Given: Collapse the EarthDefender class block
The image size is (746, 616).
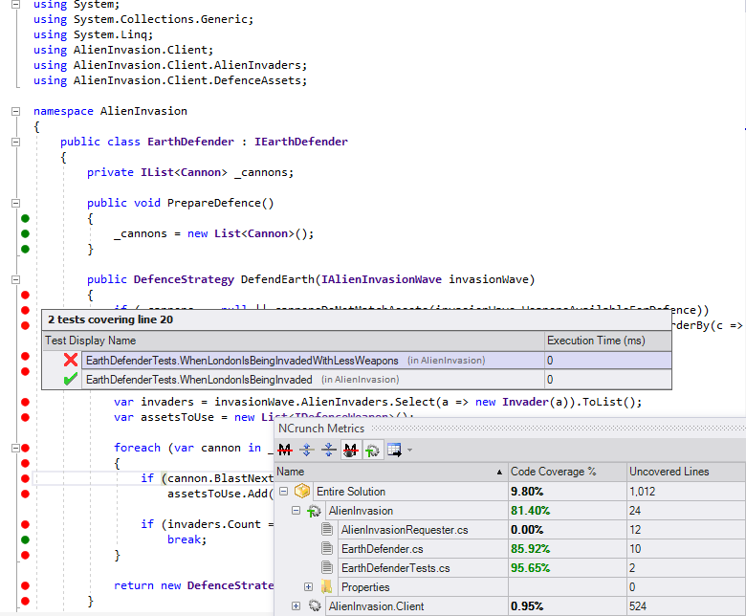Looking at the screenshot, I should (15, 142).
